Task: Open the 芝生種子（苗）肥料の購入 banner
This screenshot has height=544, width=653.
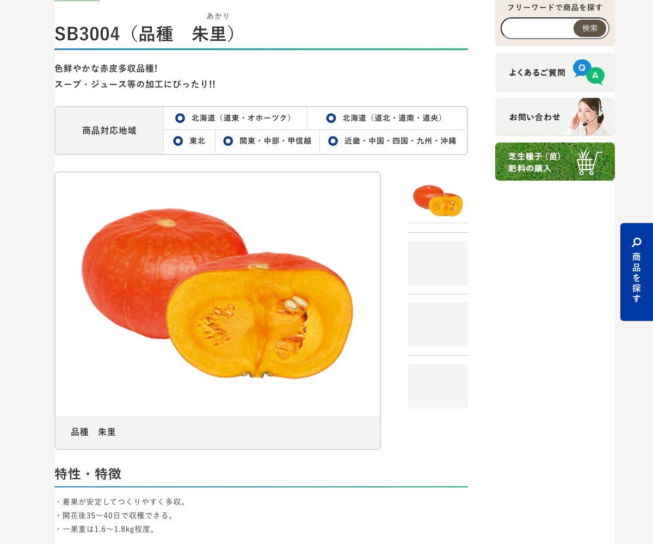Action: (x=555, y=162)
